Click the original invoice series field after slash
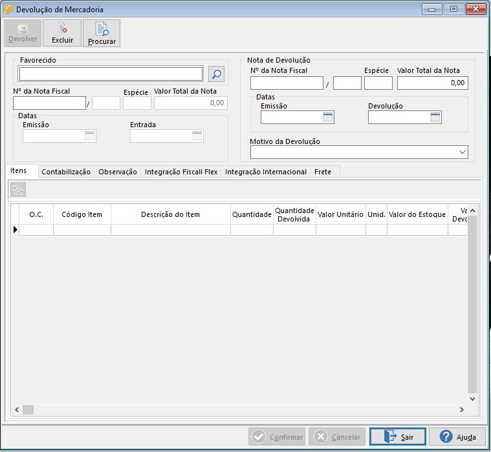The width and height of the screenshot is (491, 452). (106, 103)
